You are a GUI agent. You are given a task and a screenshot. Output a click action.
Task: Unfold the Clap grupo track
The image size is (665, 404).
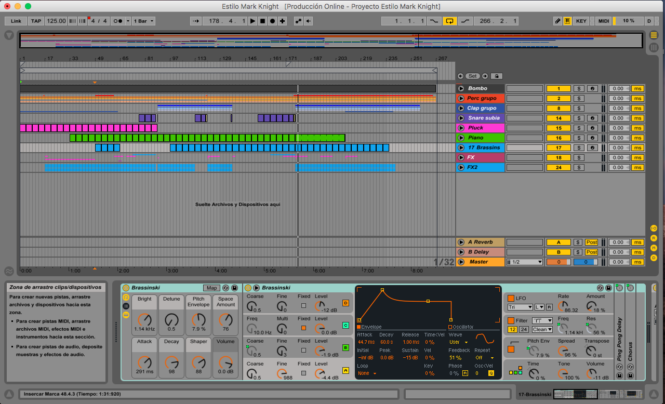pos(461,108)
